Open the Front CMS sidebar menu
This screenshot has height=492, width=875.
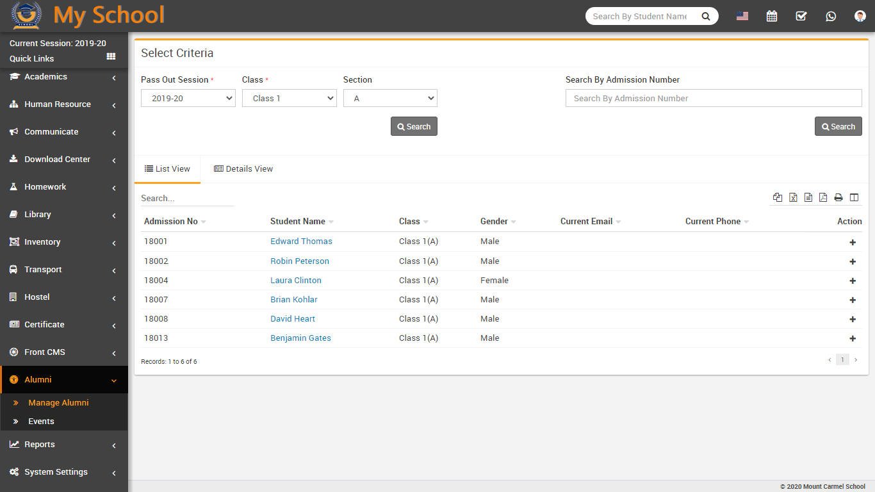[x=64, y=352]
